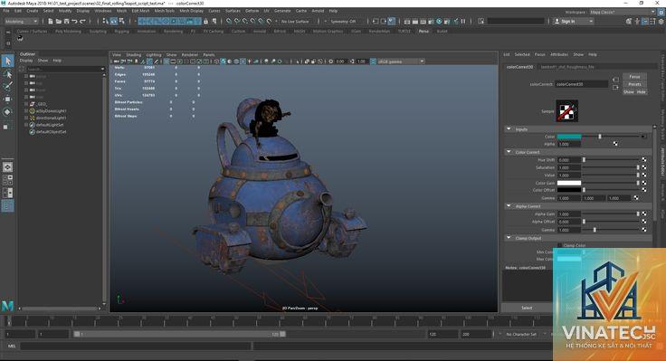Choose the Lasso select tool

(7, 74)
